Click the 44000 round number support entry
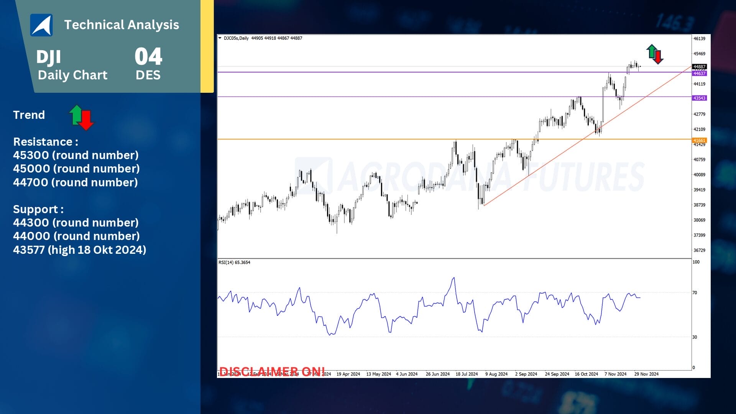Screen dimensions: 736x414 click(x=76, y=236)
